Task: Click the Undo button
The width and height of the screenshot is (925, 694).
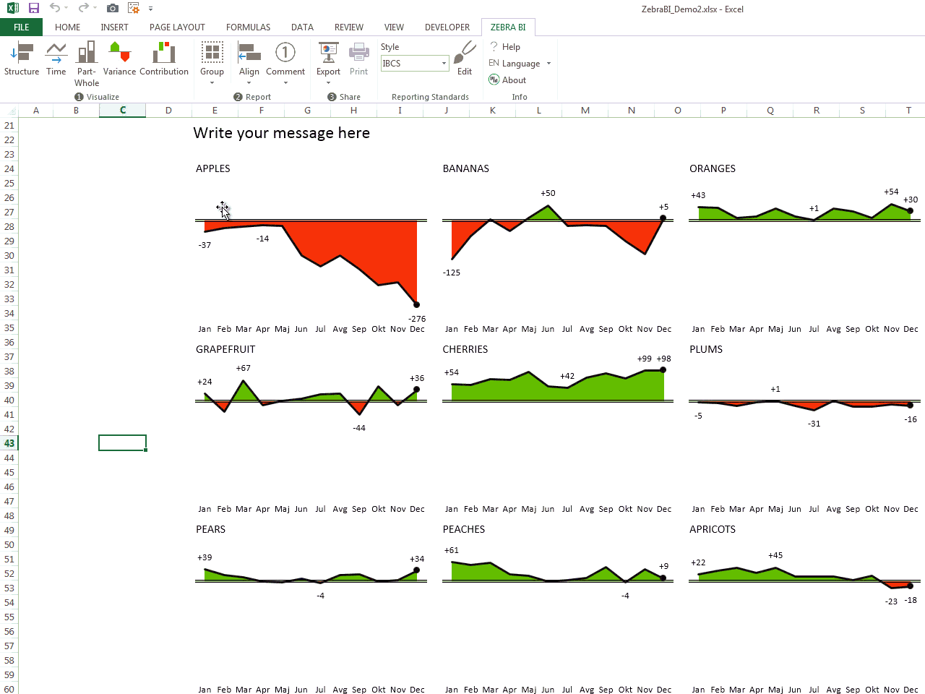Action: 56,9
